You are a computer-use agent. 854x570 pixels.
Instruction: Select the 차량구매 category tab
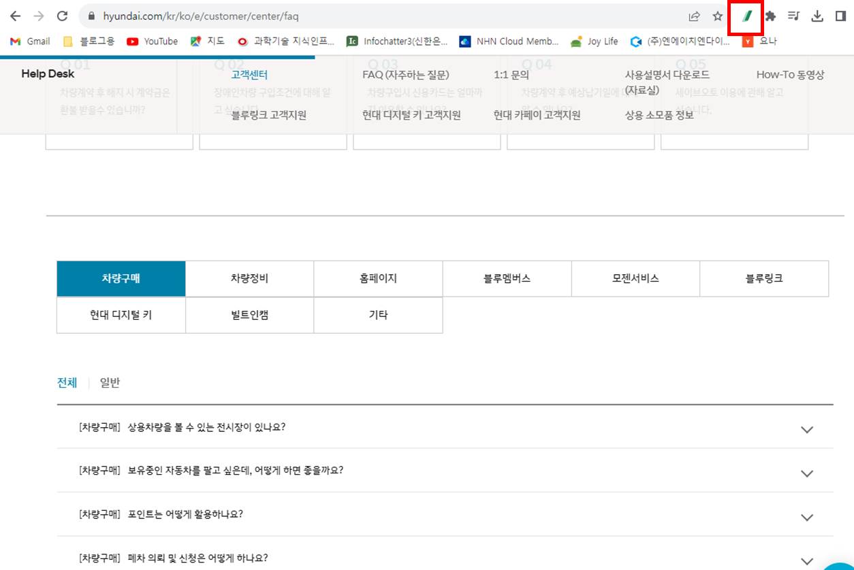coord(121,279)
